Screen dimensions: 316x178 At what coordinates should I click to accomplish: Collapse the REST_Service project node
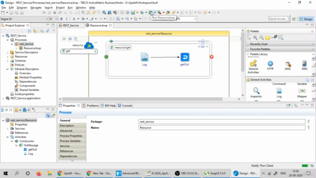click(x=3, y=36)
